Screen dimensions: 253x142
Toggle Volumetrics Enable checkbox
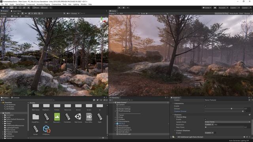206,106
